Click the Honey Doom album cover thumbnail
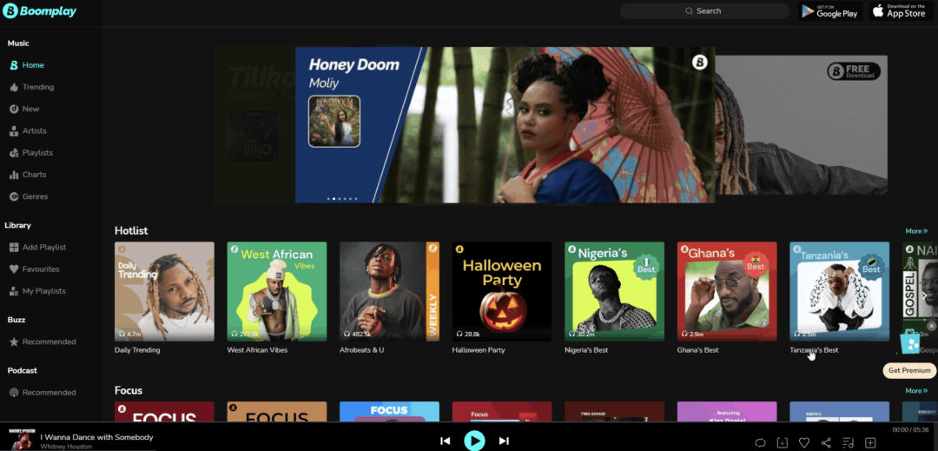 point(334,122)
